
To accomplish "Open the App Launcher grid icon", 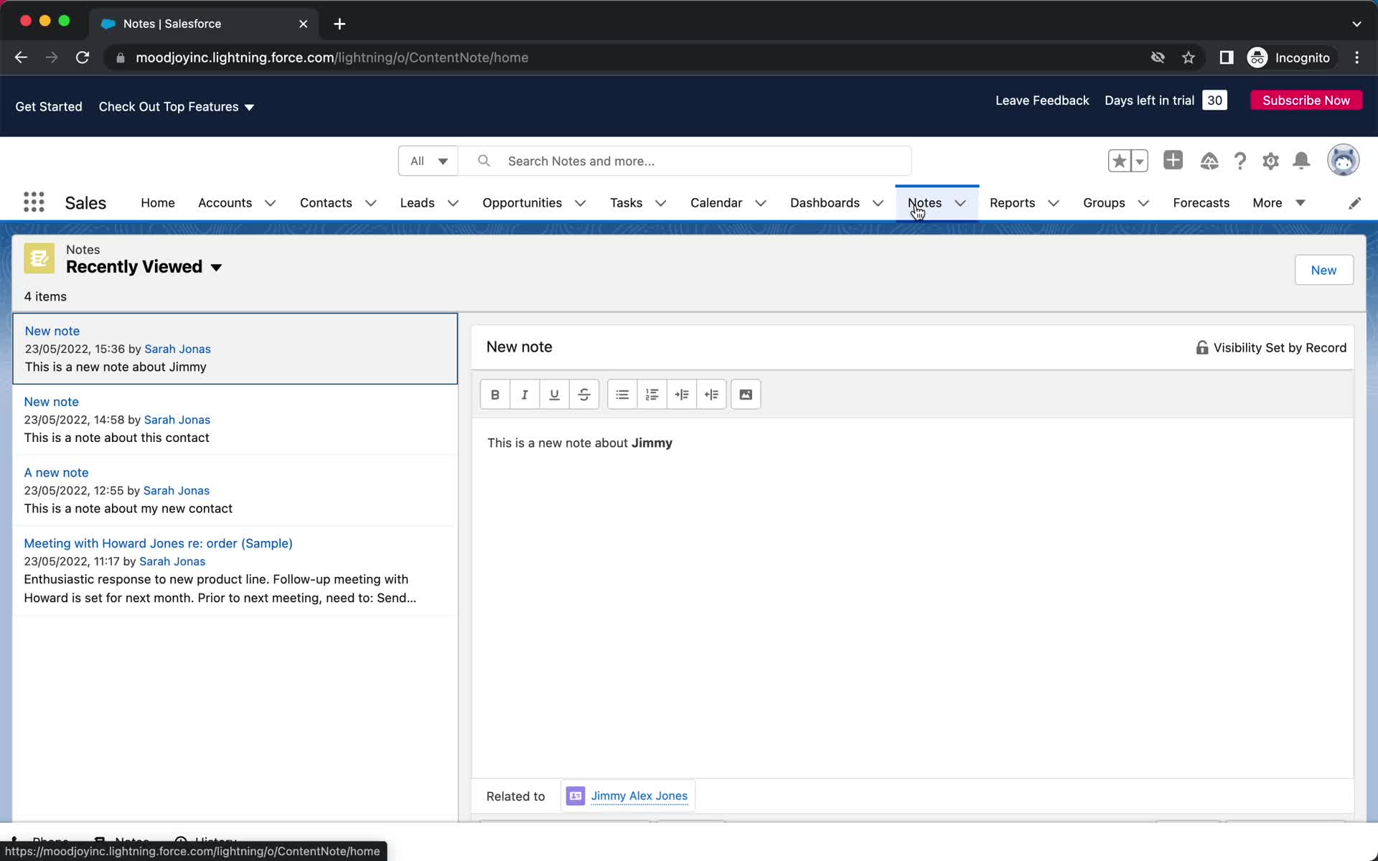I will (34, 202).
